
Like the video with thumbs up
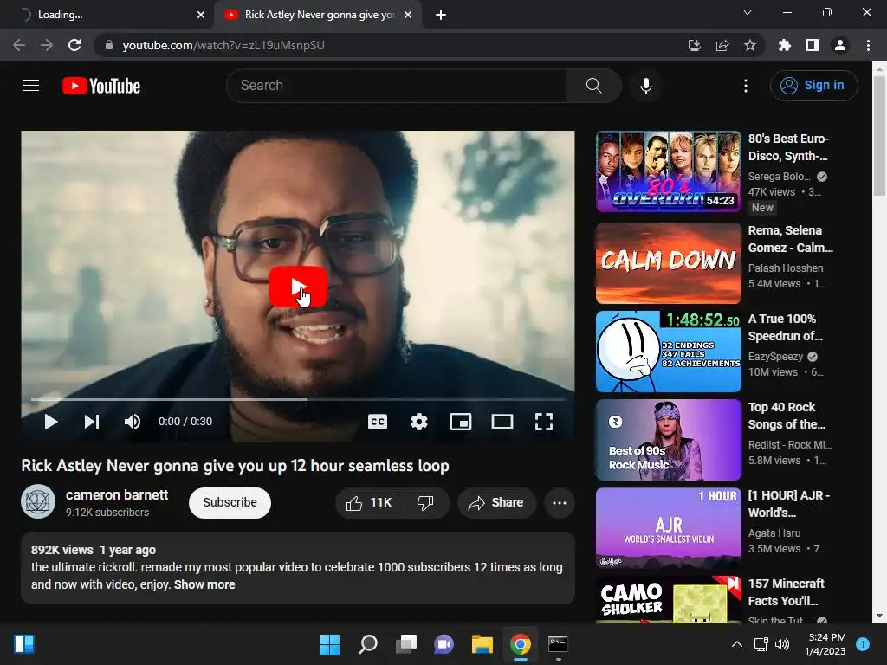(x=369, y=503)
